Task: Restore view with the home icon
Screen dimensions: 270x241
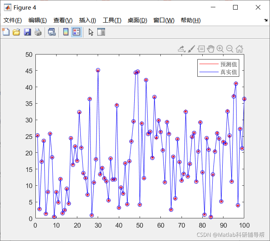Action: tap(239, 49)
